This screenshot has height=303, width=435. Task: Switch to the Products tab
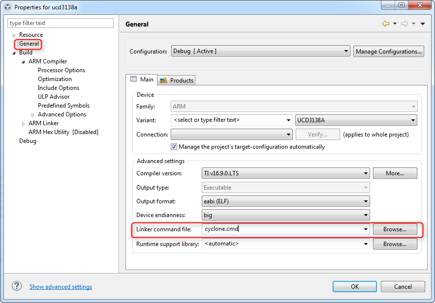pyautogui.click(x=177, y=81)
